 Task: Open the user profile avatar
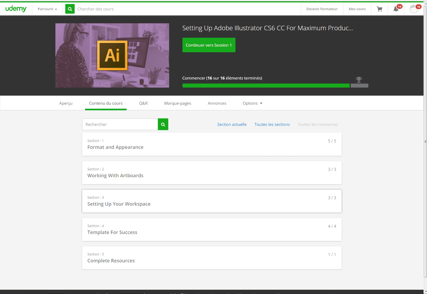[x=413, y=9]
